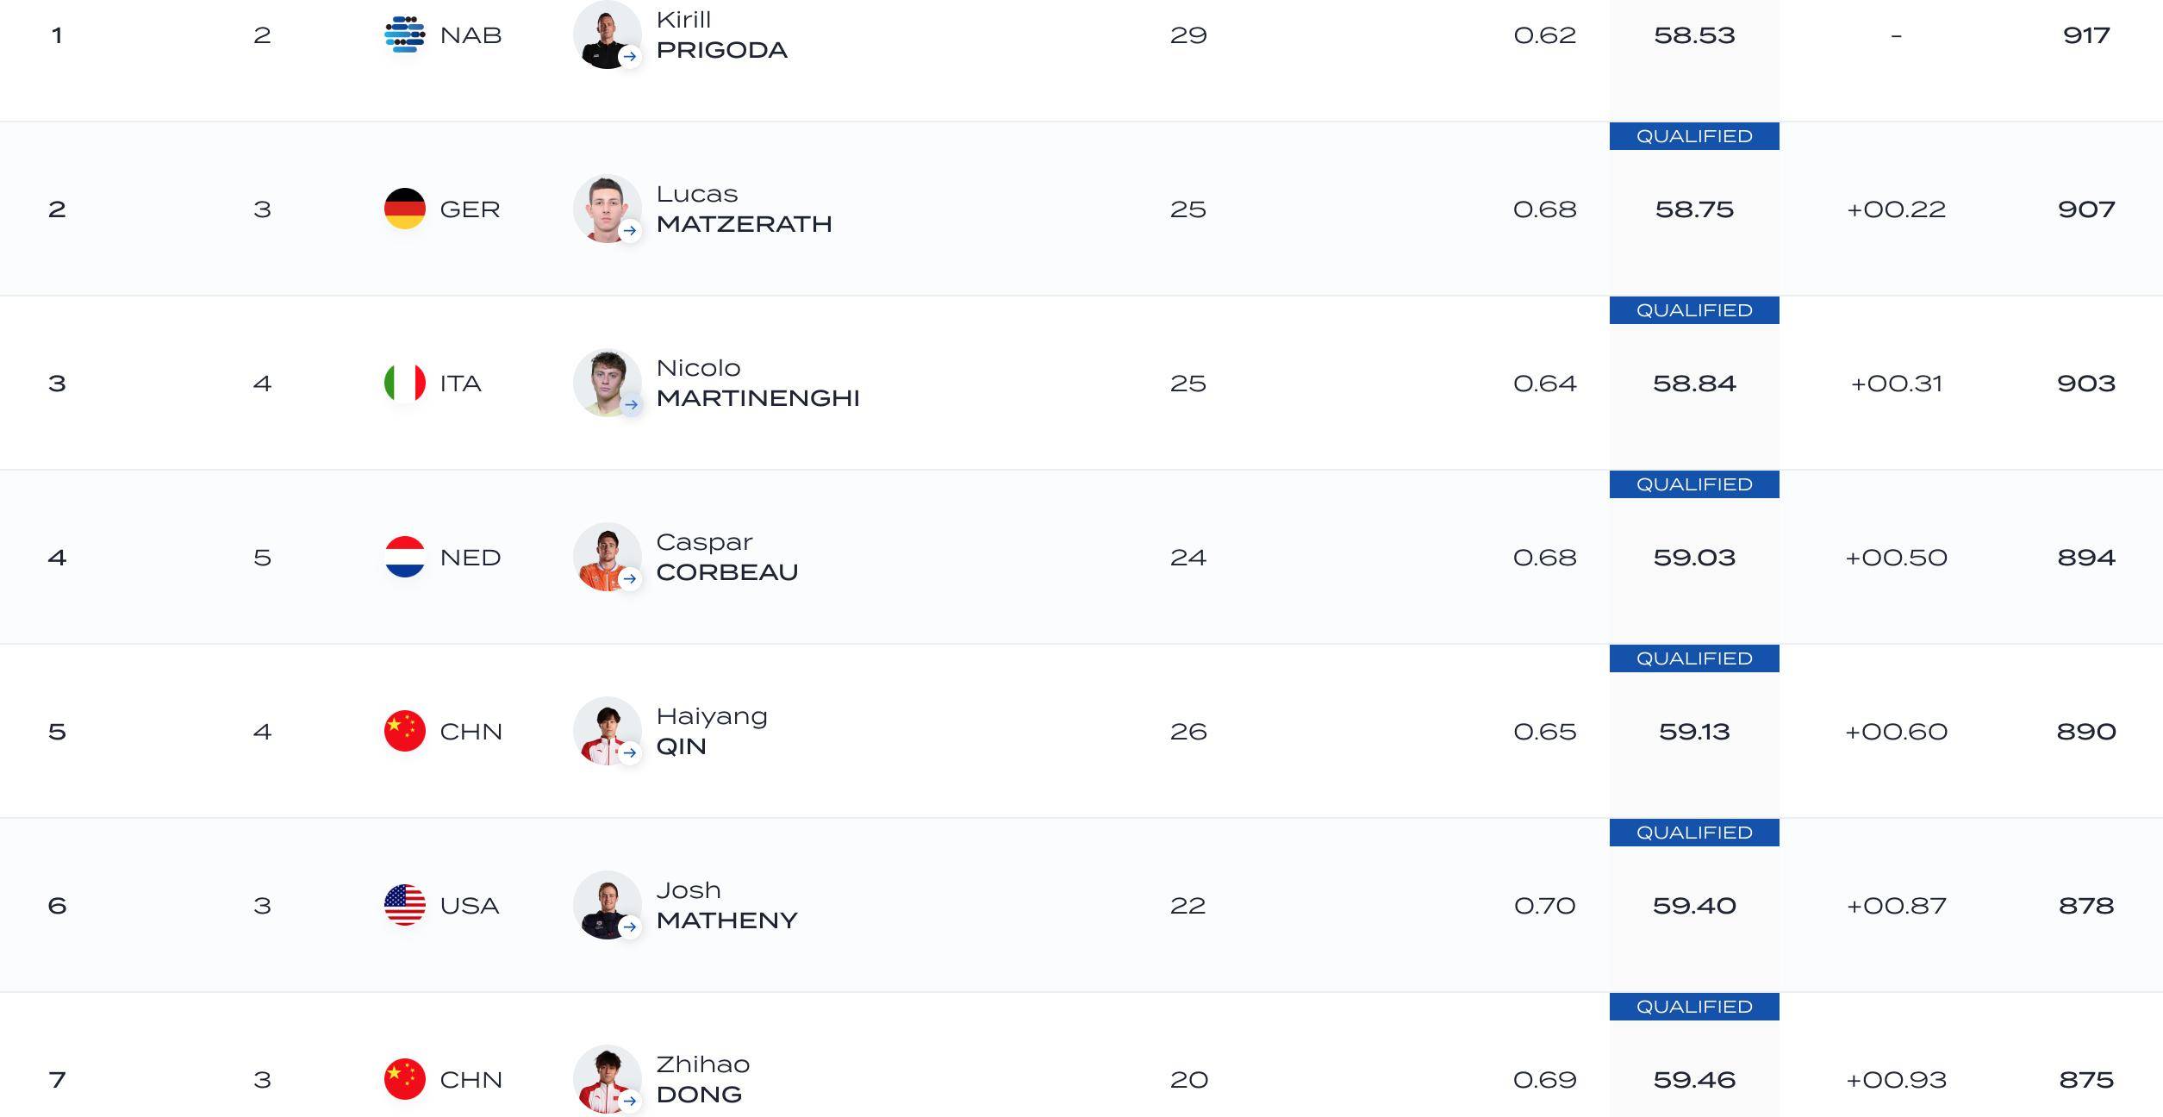The height and width of the screenshot is (1117, 2163).
Task: Click Haiyang Qin's athlete photo
Action: coord(607,731)
